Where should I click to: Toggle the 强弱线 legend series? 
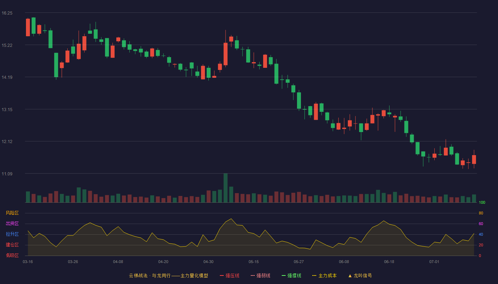point(260,275)
